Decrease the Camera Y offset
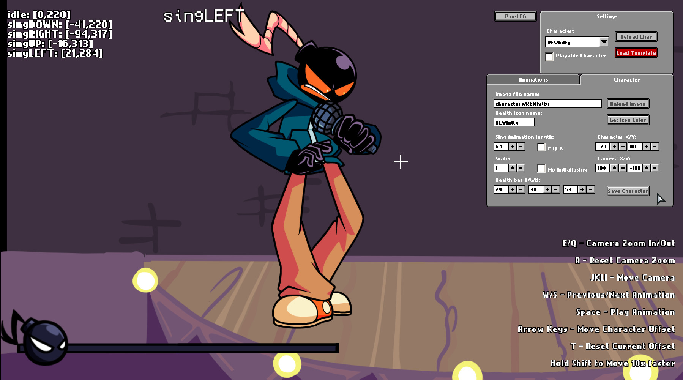The image size is (683, 380). coord(655,168)
